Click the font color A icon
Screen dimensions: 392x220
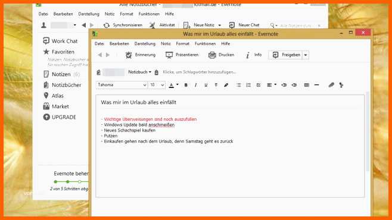[171, 85]
